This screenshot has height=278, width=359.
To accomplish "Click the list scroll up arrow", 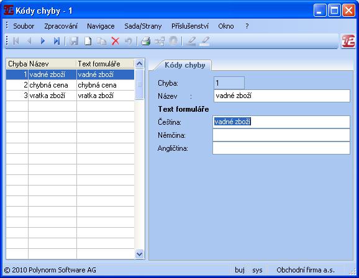I will pyautogui.click(x=139, y=63).
